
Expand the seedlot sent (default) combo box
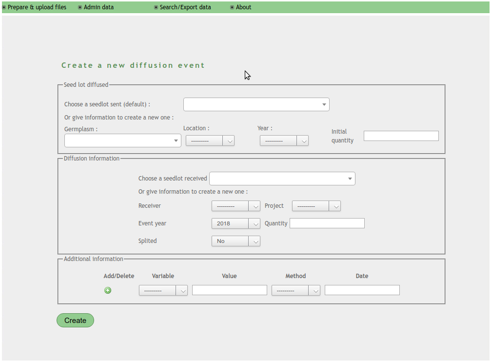click(x=256, y=104)
